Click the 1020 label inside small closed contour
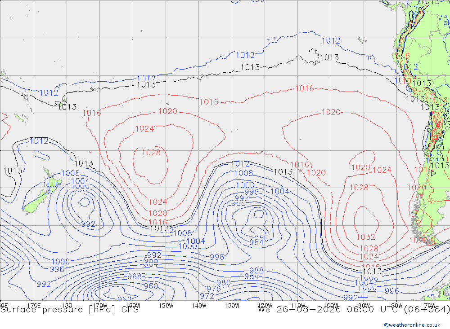 (x=361, y=167)
